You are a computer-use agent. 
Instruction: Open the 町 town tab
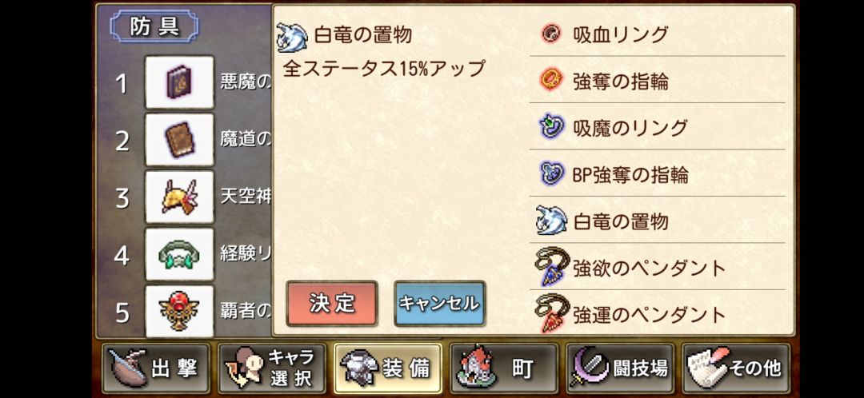(x=504, y=368)
